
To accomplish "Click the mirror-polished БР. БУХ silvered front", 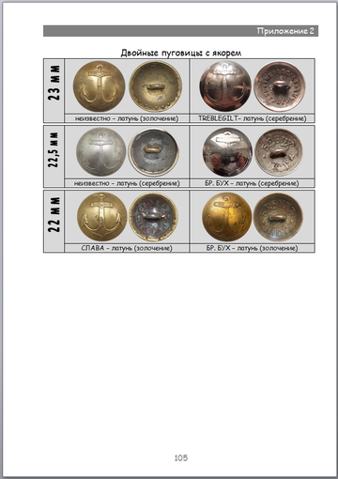I will tap(227, 152).
